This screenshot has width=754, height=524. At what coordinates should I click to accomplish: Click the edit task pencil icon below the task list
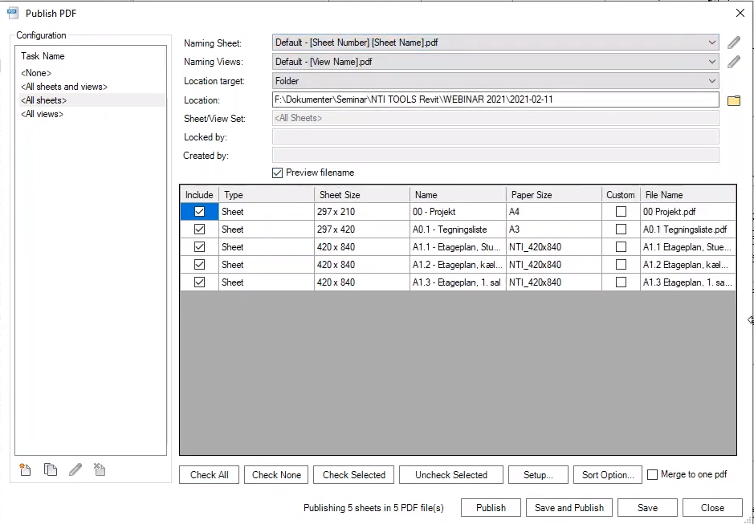[75, 470]
